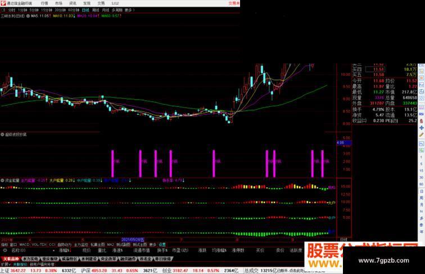Open the 市场 menu
Screen dimensions: 425x274
click(x=58, y=3)
